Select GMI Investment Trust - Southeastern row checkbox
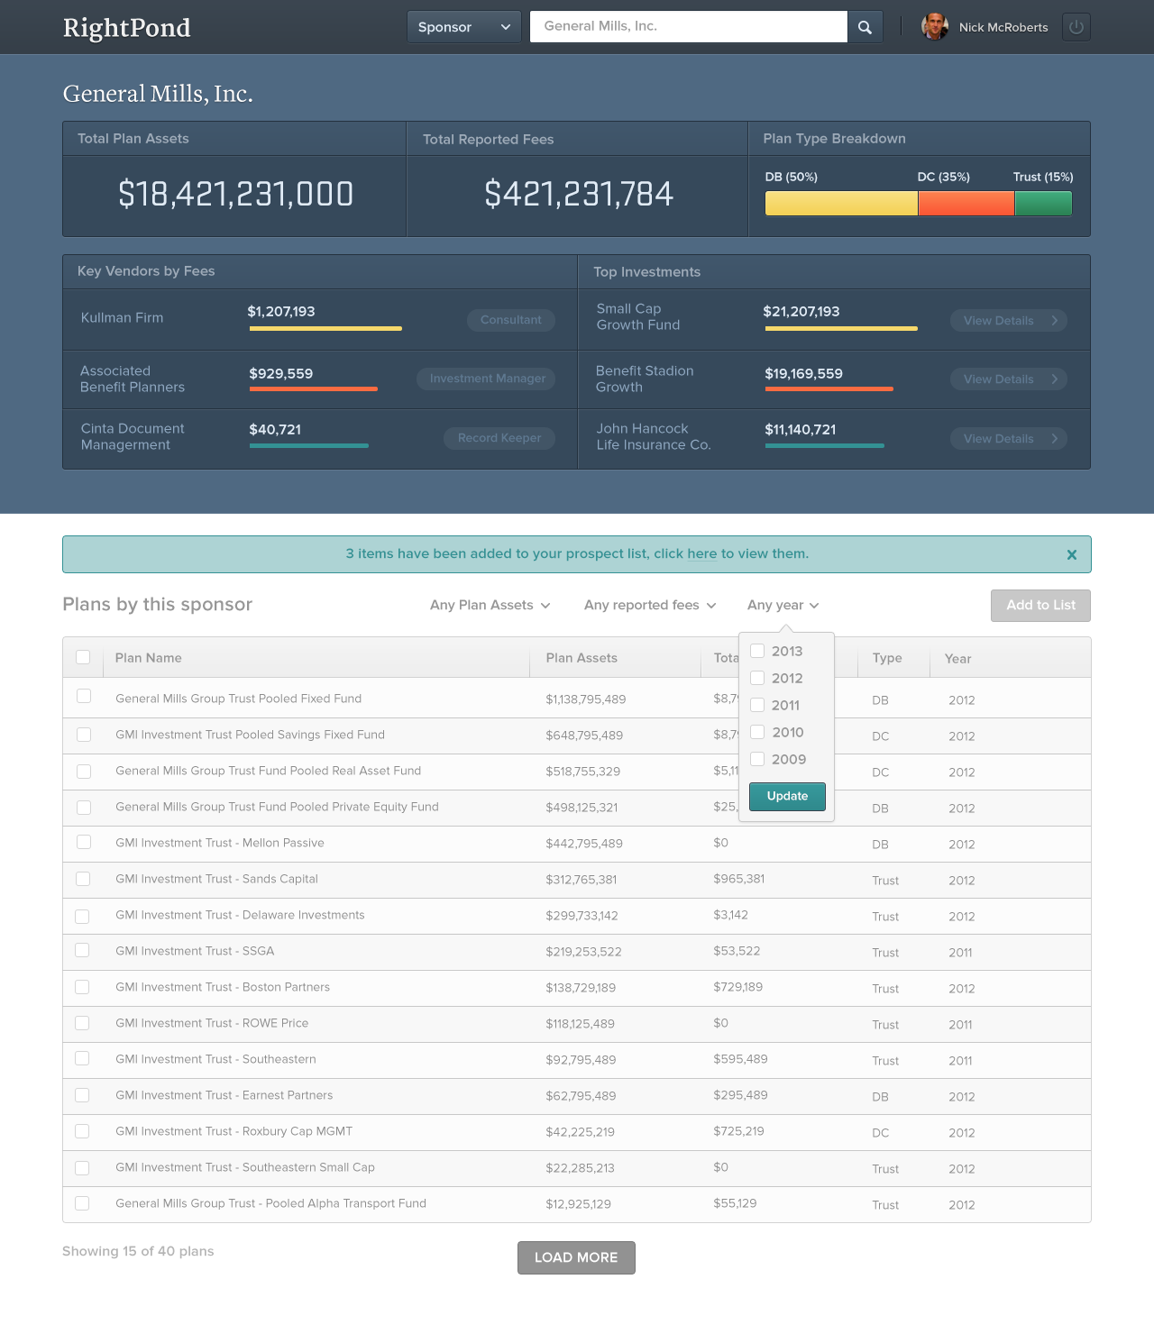 click(82, 1058)
